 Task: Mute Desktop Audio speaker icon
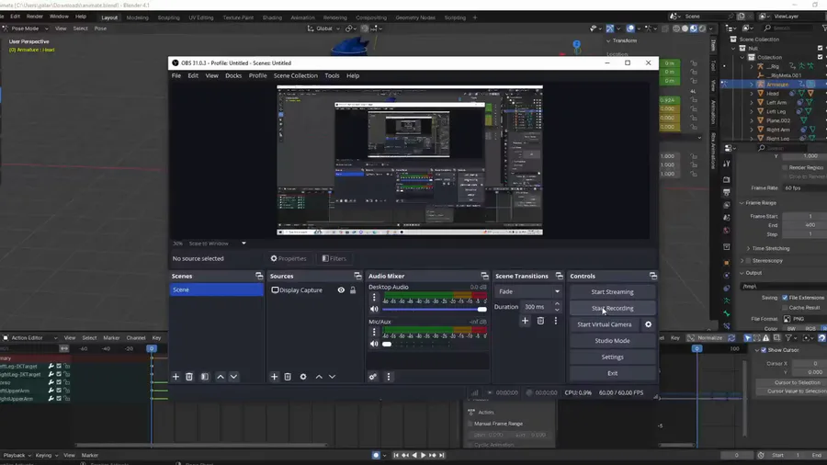tap(374, 310)
